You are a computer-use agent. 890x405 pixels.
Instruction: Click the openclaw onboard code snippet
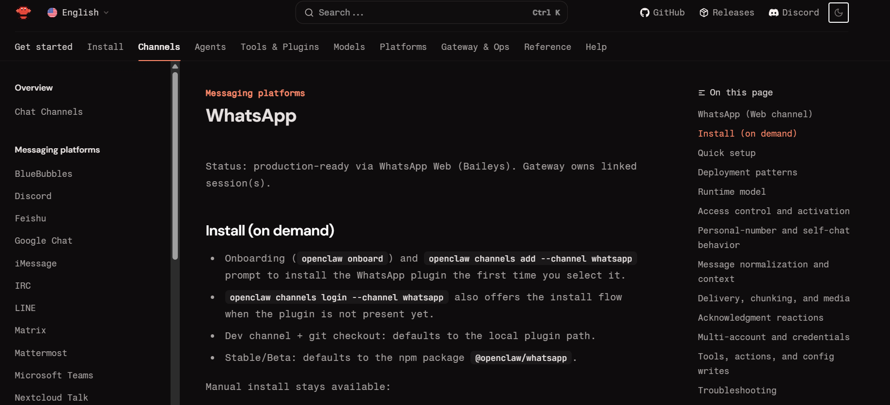342,259
